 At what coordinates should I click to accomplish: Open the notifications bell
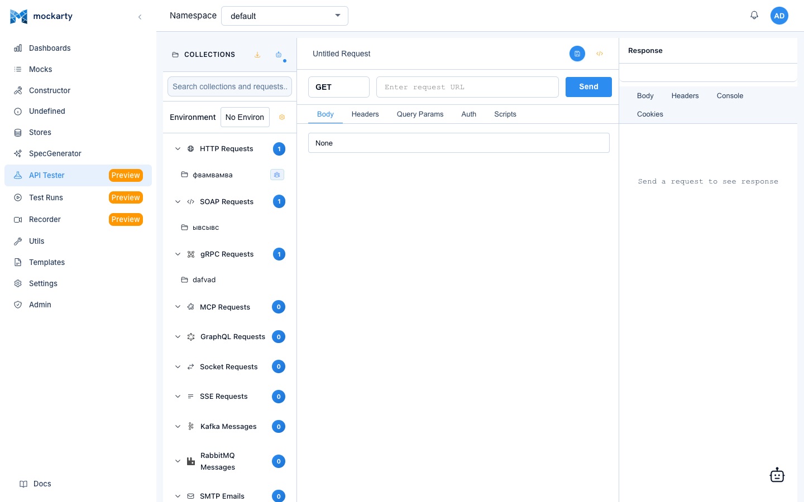coord(754,15)
